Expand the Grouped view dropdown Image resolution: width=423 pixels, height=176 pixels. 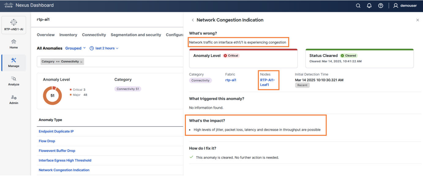(75, 48)
